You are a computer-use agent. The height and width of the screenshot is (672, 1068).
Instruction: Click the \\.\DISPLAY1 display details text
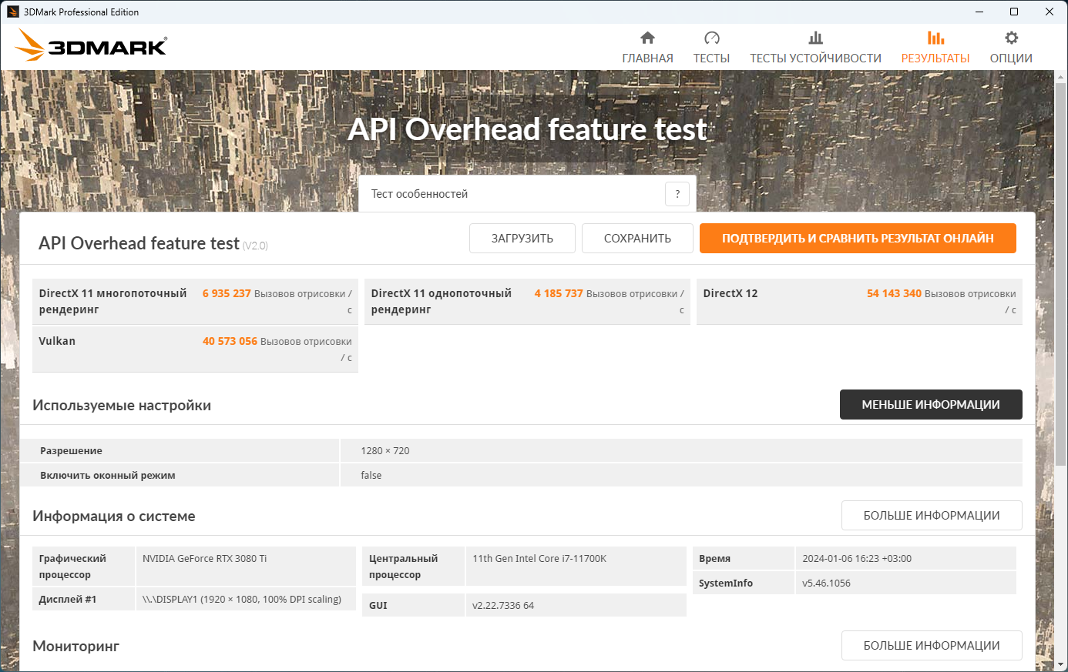pyautogui.click(x=242, y=600)
